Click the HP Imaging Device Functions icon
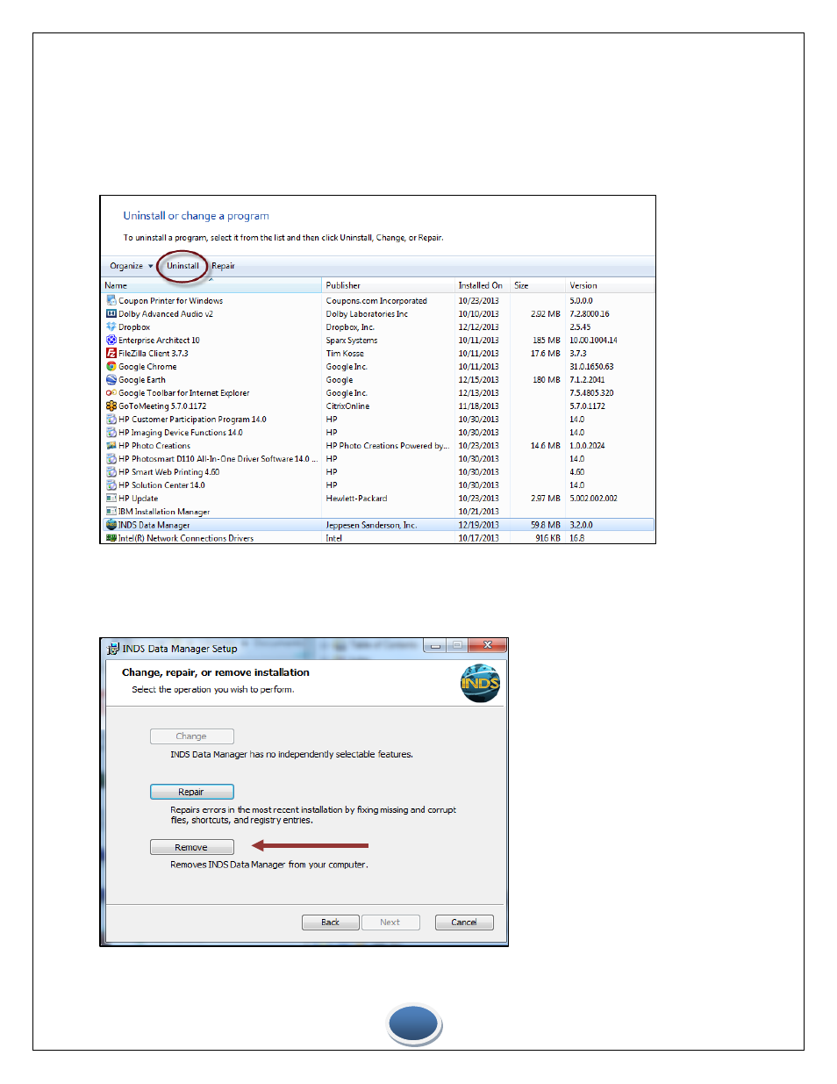The height and width of the screenshot is (1084, 837). [111, 432]
